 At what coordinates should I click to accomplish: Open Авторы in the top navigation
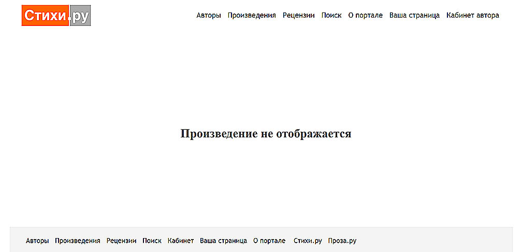point(209,15)
